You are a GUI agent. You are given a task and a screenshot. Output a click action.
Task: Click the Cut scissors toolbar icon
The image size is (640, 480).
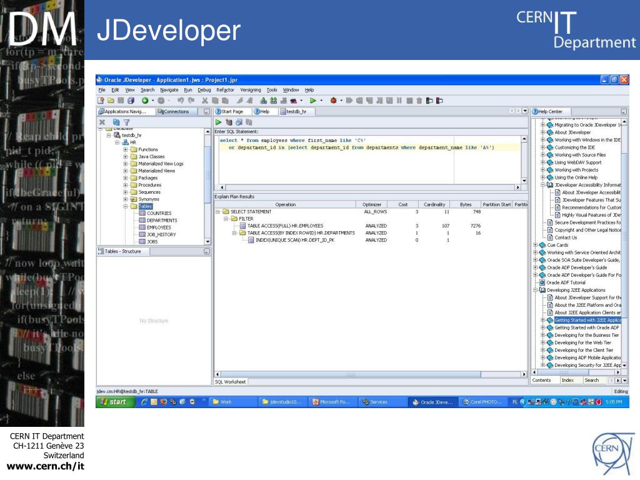coord(205,101)
